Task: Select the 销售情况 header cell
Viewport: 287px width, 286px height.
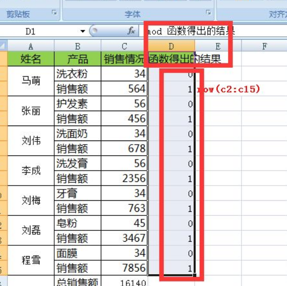Action: 124,59
